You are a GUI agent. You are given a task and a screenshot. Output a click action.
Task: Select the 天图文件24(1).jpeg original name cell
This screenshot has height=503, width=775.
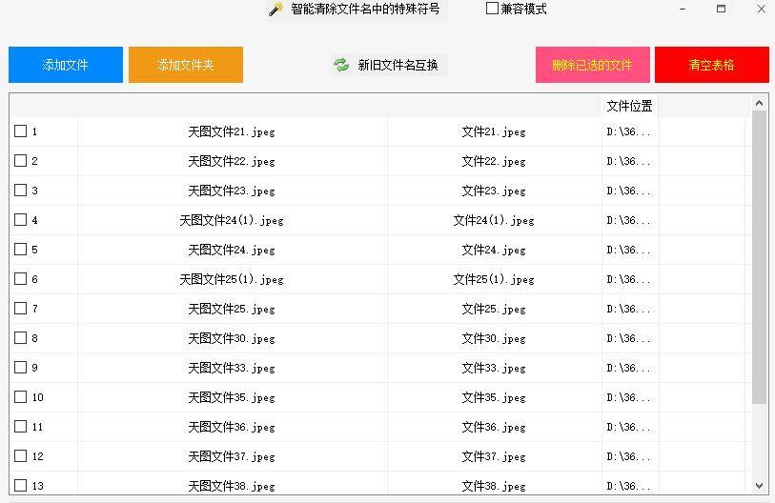[x=232, y=220]
